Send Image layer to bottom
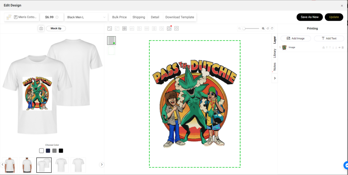 pyautogui.click(x=336, y=47)
